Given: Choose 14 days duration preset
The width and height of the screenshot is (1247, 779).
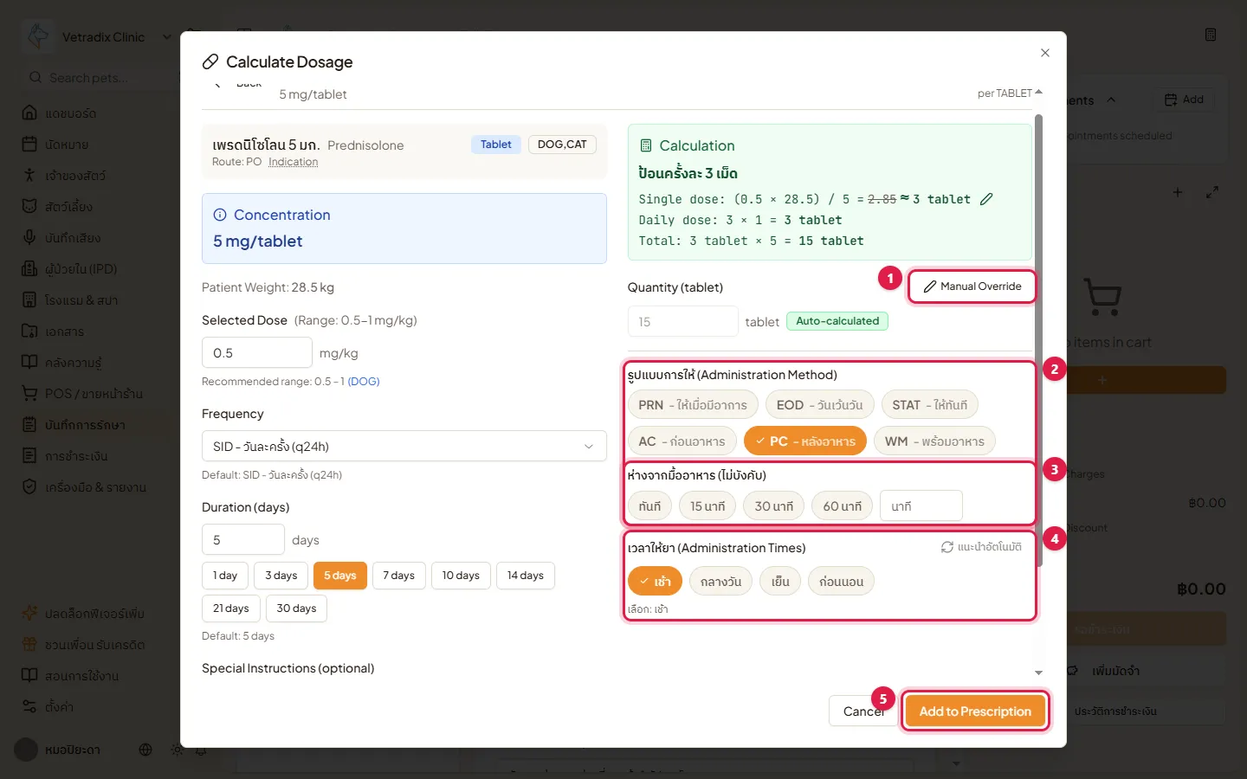Looking at the screenshot, I should [x=526, y=576].
